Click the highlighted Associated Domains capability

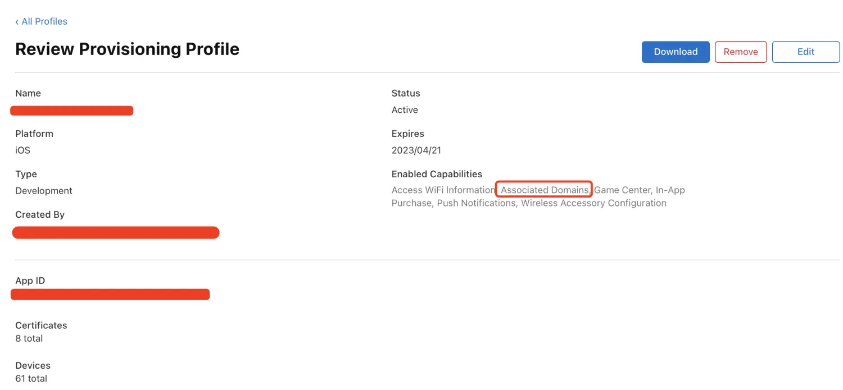pyautogui.click(x=544, y=190)
